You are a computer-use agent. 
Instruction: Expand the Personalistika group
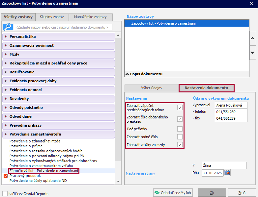point(23,37)
